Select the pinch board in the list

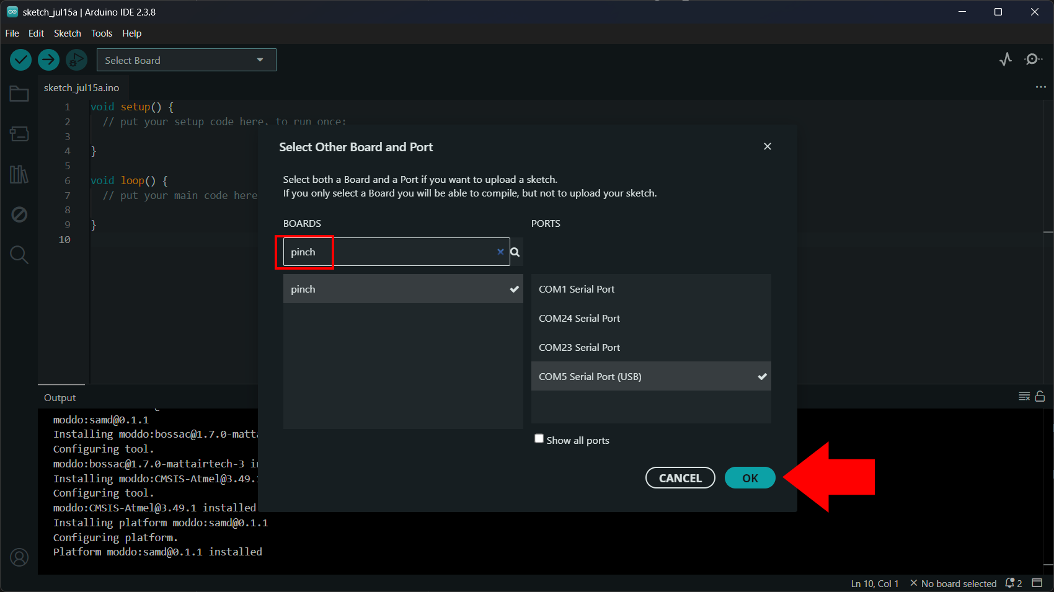coord(403,289)
